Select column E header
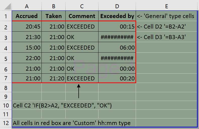The image size is (199, 129). (x=167, y=6)
